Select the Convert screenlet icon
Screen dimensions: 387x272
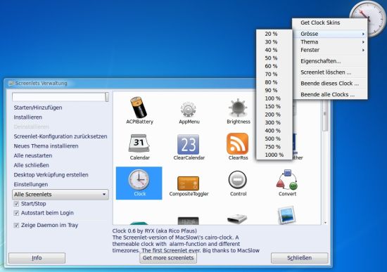287,179
